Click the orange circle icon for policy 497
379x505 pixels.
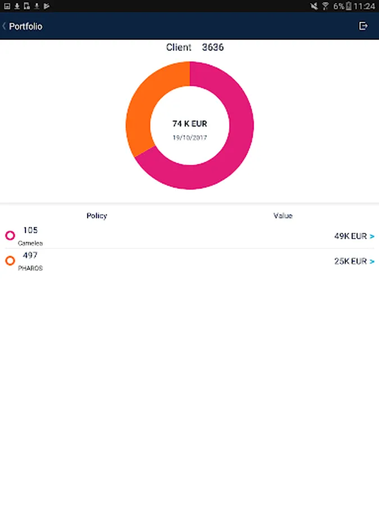pyautogui.click(x=10, y=261)
